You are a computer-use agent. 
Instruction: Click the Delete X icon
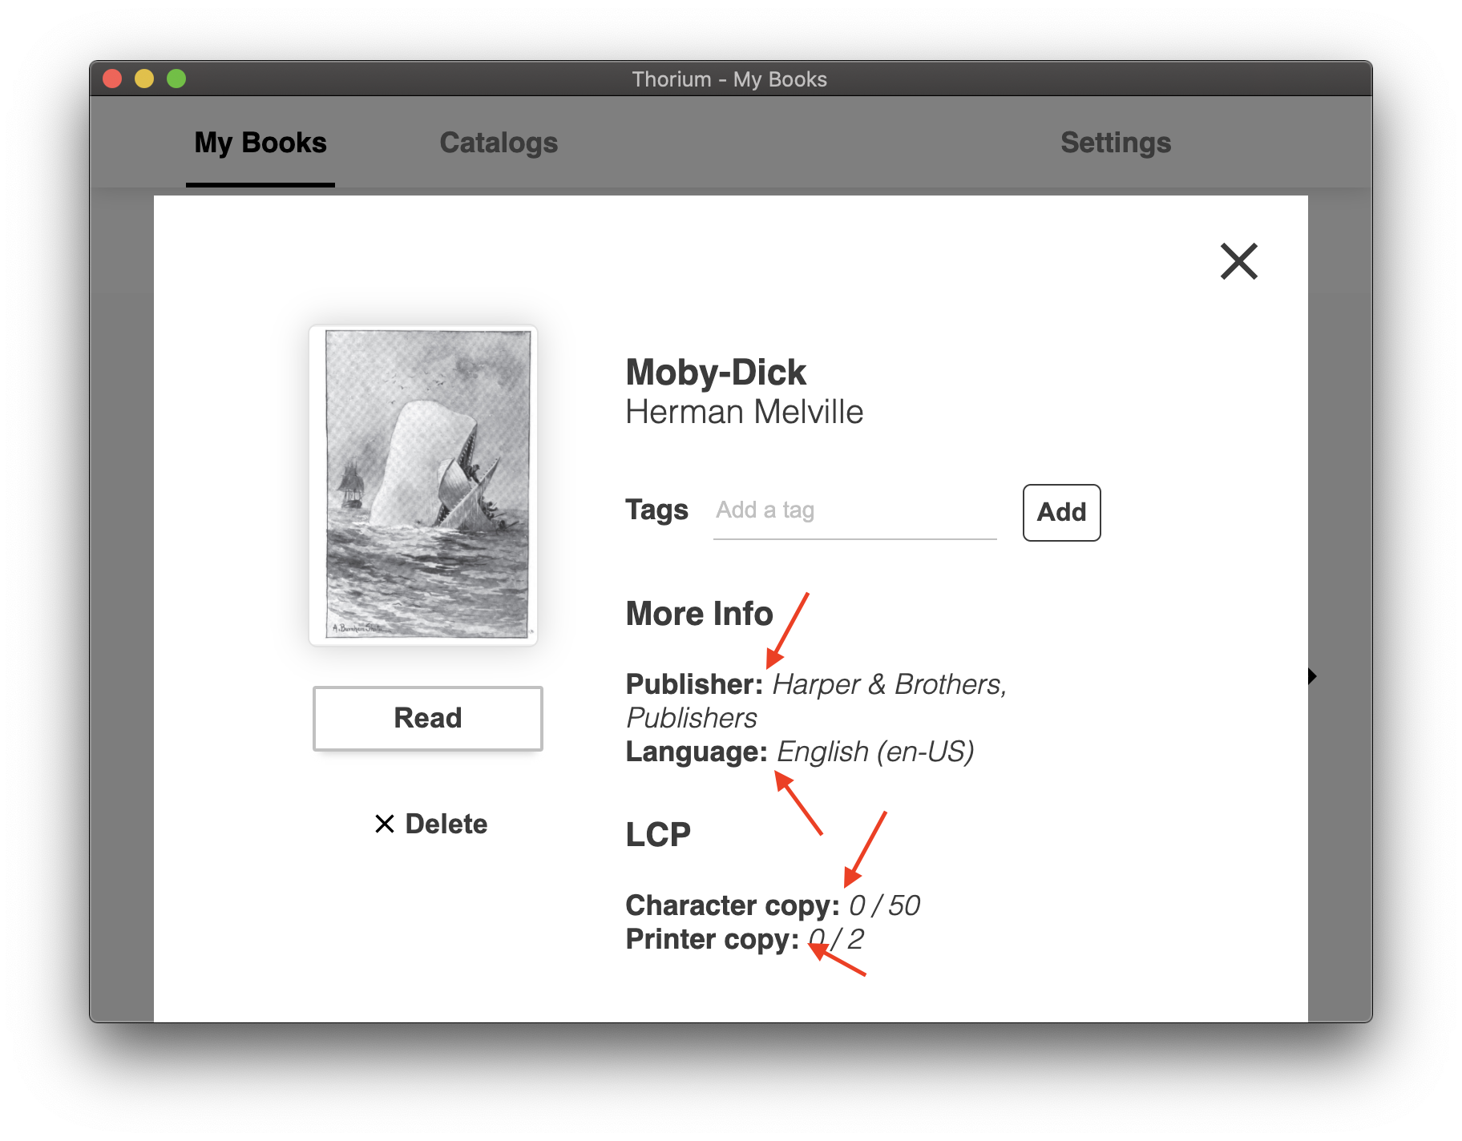click(385, 824)
